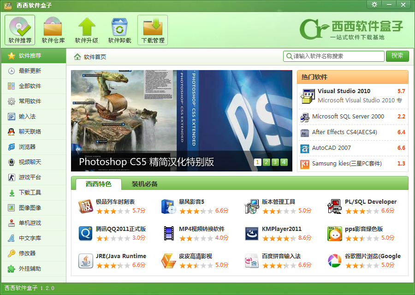Click the 西西软件盒子 logo
Image resolution: width=415 pixels, height=295 pixels.
pyautogui.click(x=351, y=29)
